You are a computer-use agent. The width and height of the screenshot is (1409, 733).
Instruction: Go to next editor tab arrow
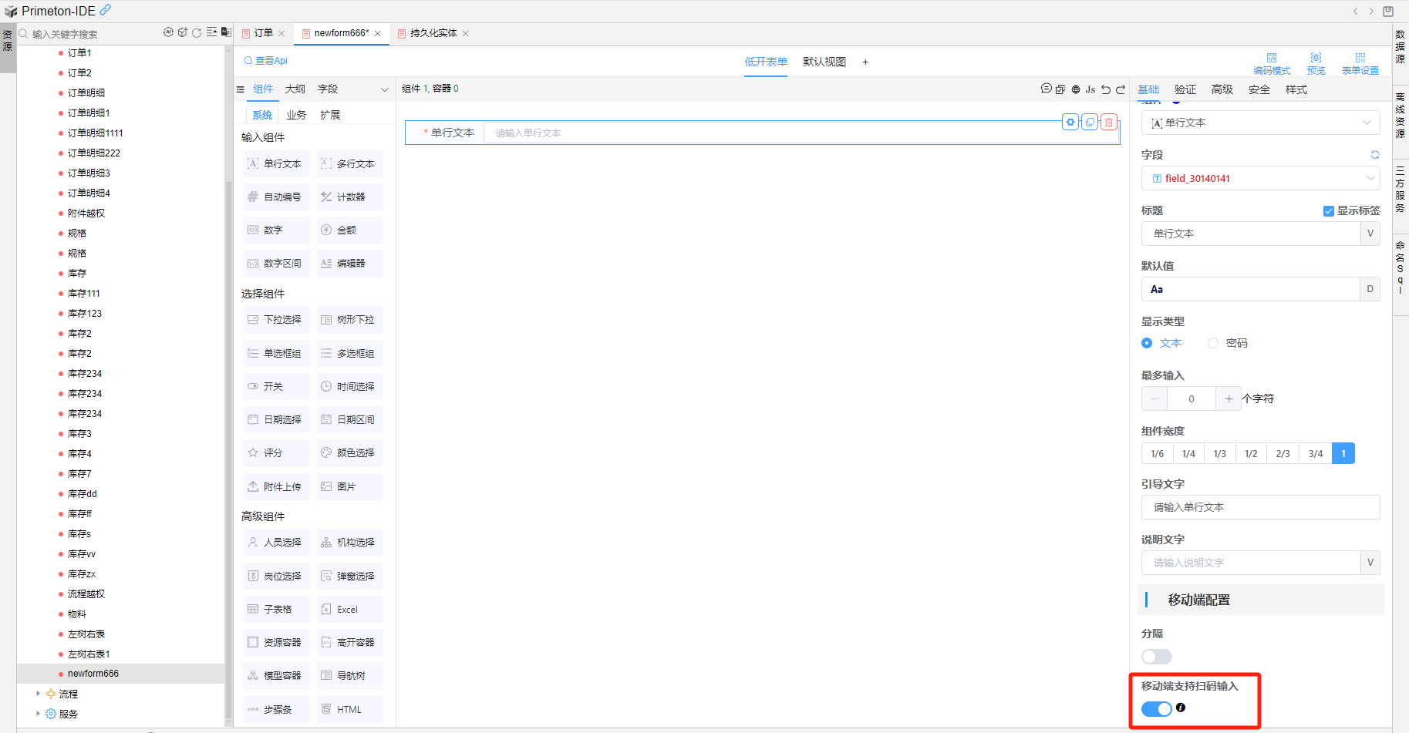pyautogui.click(x=1371, y=11)
